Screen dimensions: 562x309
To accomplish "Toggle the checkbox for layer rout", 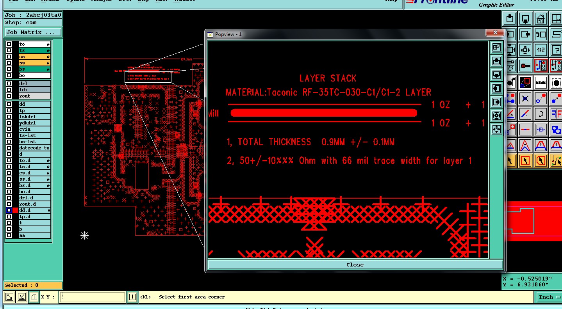I will pos(9,96).
